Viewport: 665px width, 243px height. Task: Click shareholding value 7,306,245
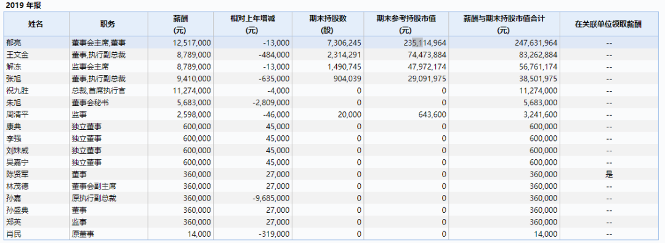click(x=344, y=43)
